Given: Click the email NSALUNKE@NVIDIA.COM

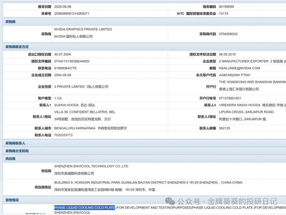Looking at the screenshot, I should pyautogui.click(x=239, y=68).
